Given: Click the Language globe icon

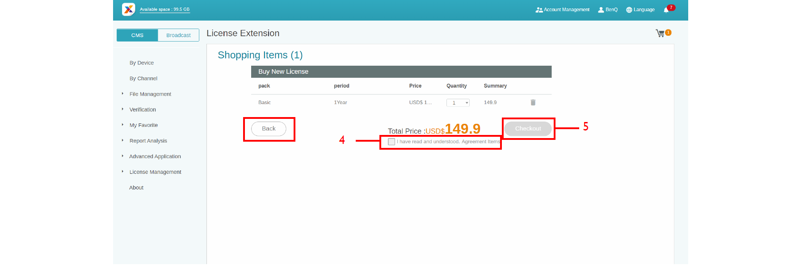Looking at the screenshot, I should [629, 10].
